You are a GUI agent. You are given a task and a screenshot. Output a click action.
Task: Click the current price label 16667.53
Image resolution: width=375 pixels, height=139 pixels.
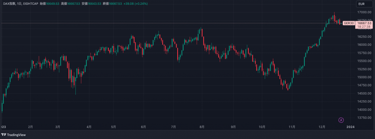pyautogui.click(x=364, y=23)
